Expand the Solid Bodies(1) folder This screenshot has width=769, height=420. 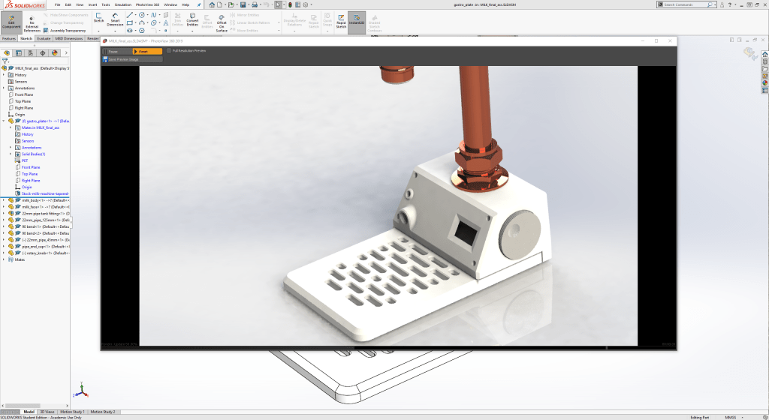[x=11, y=154]
